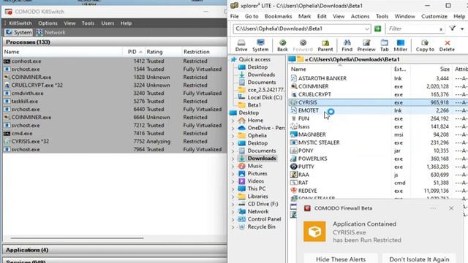Screen dimensions: 468x263
Task: Expand the Ophelia folder node
Action: point(233,136)
